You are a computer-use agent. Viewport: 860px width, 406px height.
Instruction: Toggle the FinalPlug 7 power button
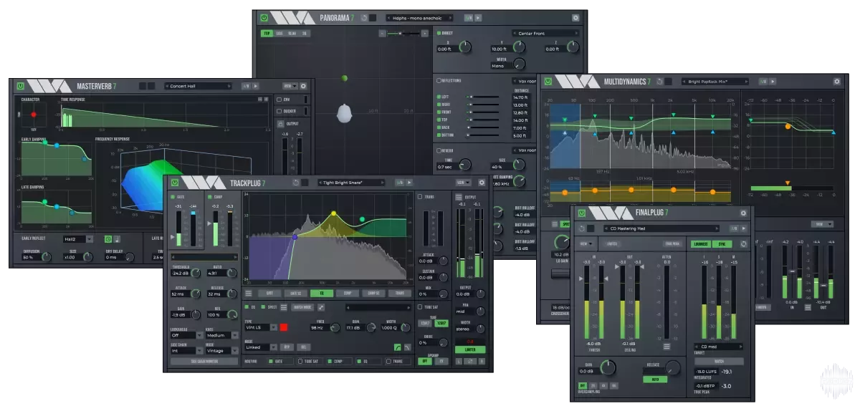pyautogui.click(x=581, y=213)
